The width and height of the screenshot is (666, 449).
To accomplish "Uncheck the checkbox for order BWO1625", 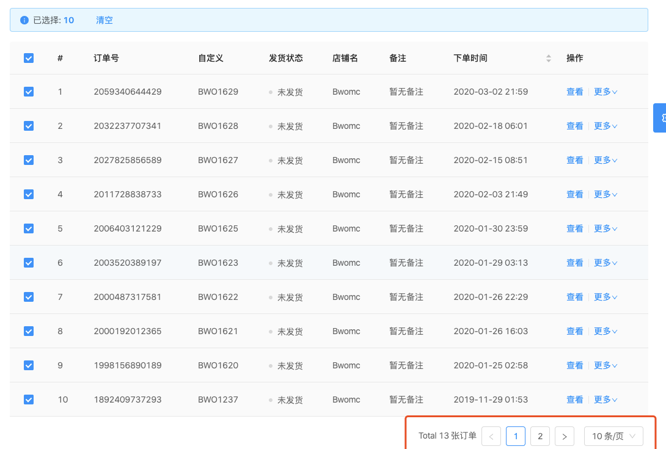I will click(29, 228).
